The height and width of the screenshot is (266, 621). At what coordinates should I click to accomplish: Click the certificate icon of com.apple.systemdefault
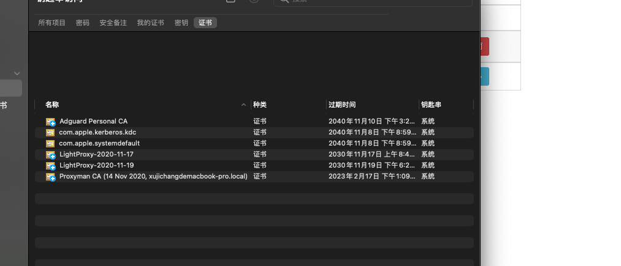(50, 144)
